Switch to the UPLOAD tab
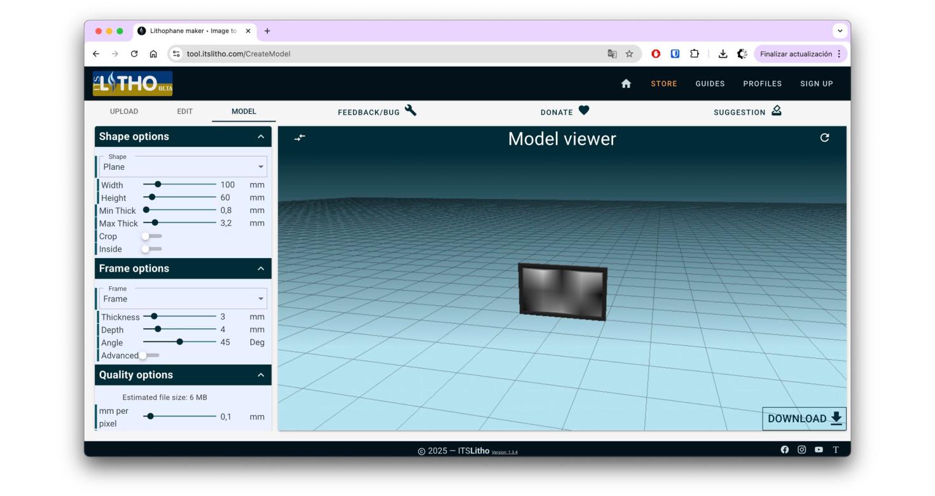Viewport: 935px width, 496px height. point(124,111)
